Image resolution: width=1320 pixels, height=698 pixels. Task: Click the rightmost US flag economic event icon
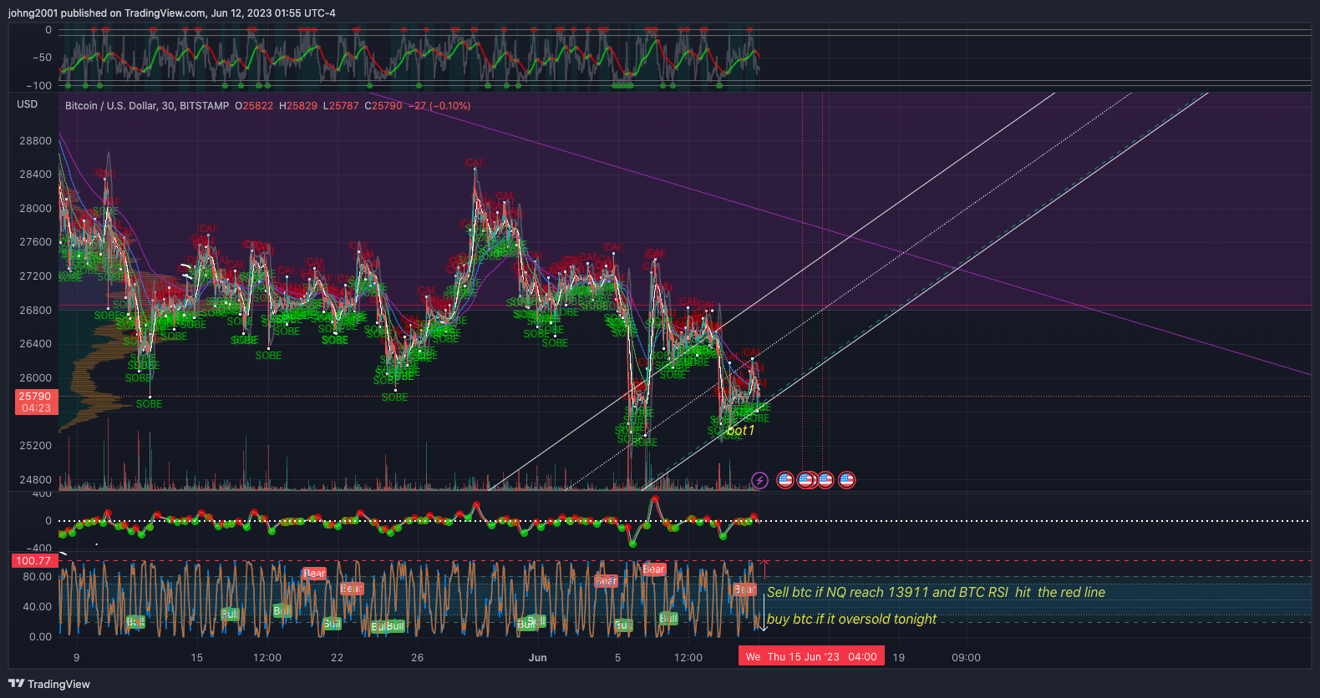point(846,480)
